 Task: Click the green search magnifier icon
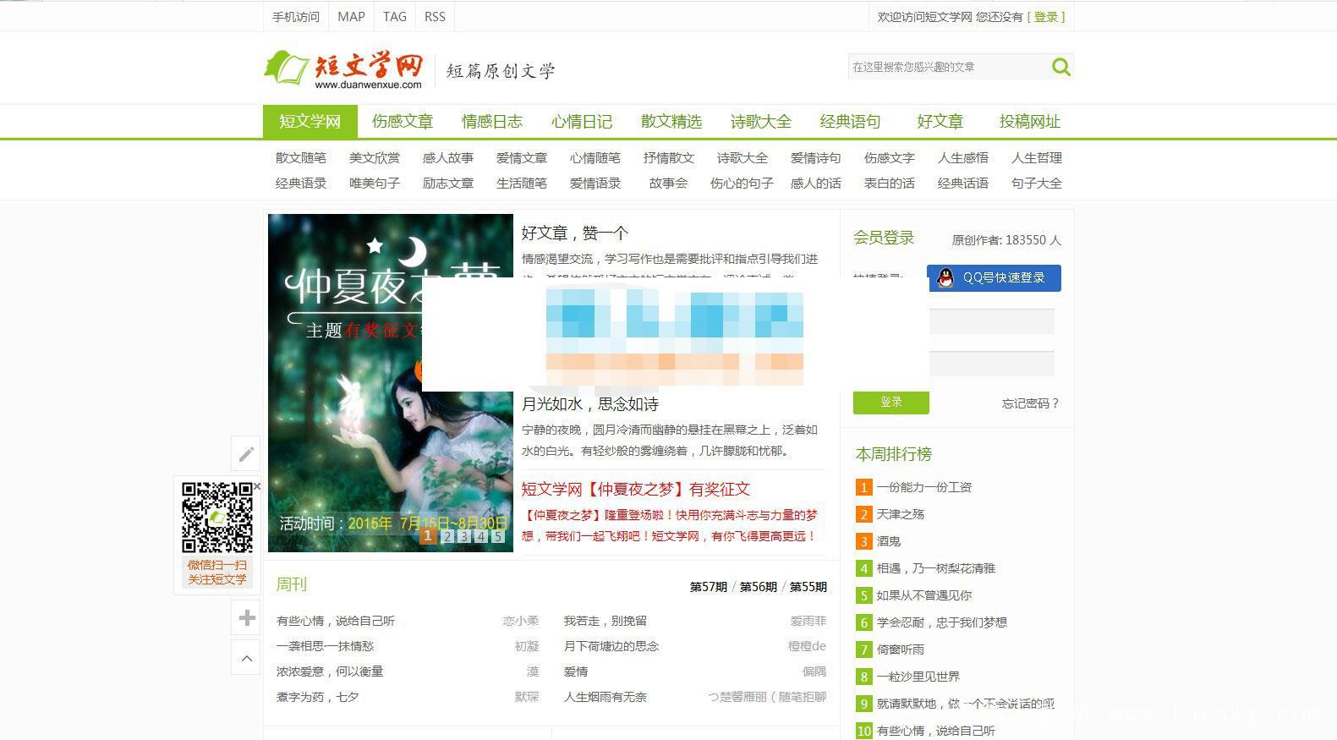point(1060,67)
